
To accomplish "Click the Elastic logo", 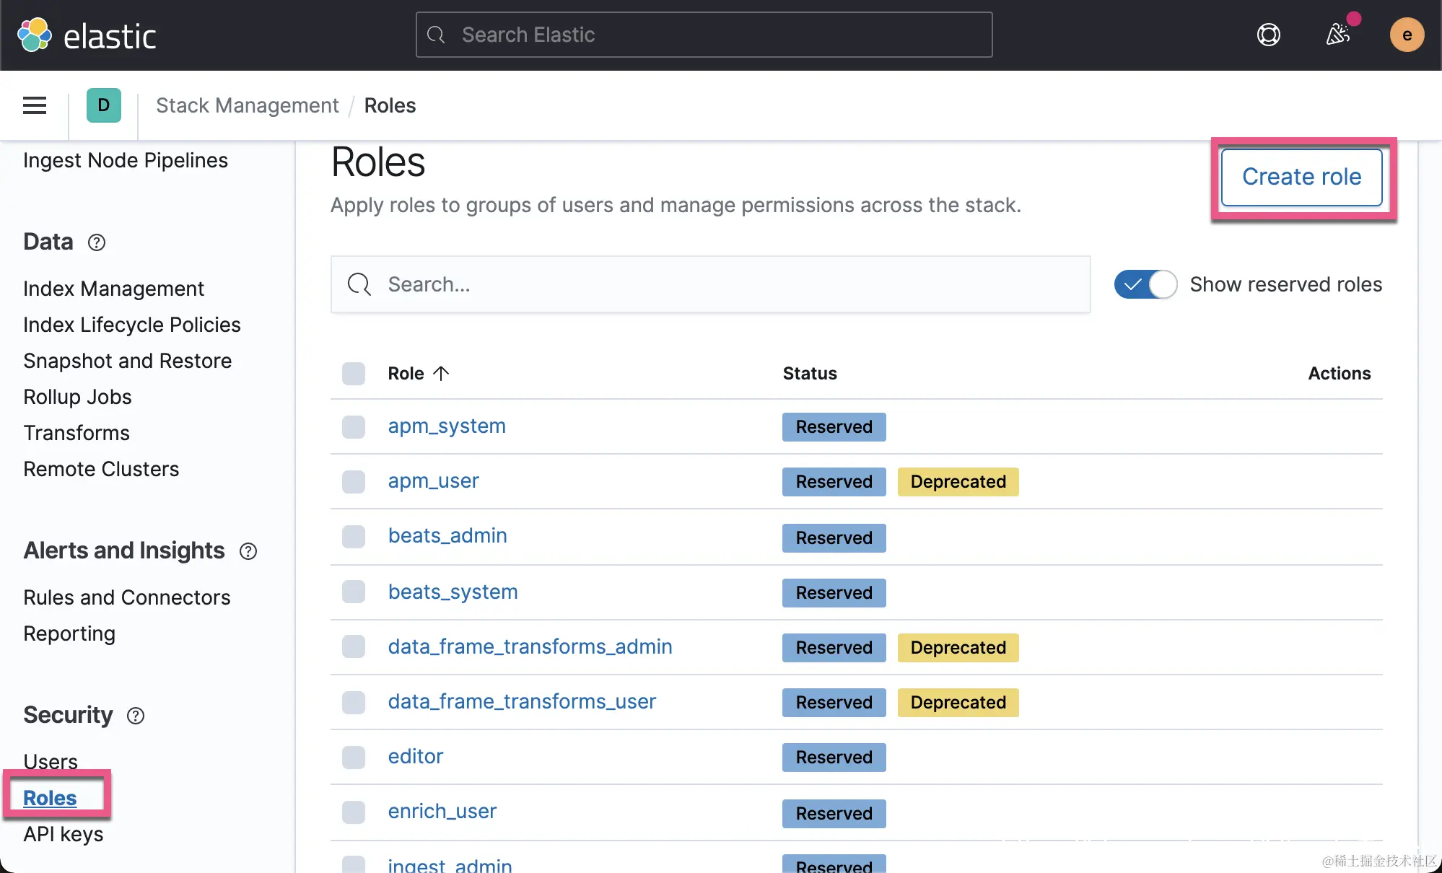I will (87, 35).
